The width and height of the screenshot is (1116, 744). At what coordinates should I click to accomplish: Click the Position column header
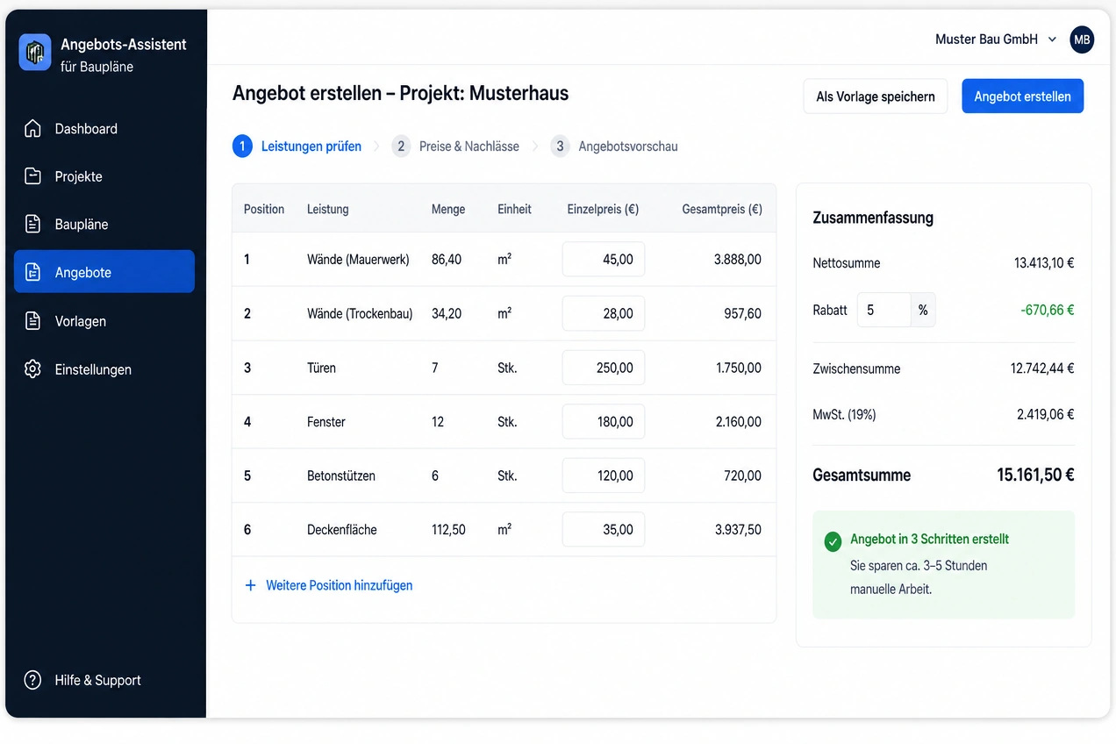point(264,210)
